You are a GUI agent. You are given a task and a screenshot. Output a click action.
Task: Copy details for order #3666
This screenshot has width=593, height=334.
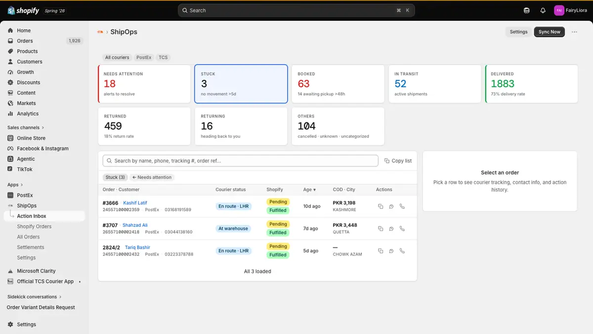coord(381,207)
